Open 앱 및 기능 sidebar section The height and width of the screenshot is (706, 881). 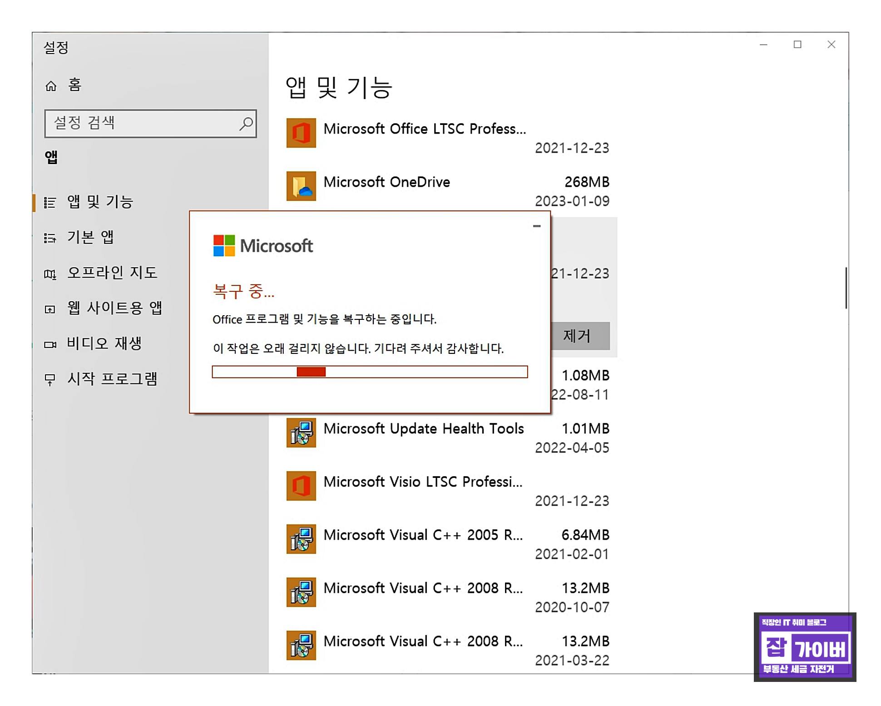[x=100, y=202]
